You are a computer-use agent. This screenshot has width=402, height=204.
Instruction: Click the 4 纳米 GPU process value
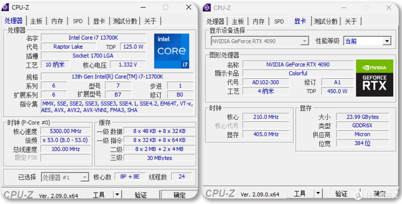tap(266, 91)
